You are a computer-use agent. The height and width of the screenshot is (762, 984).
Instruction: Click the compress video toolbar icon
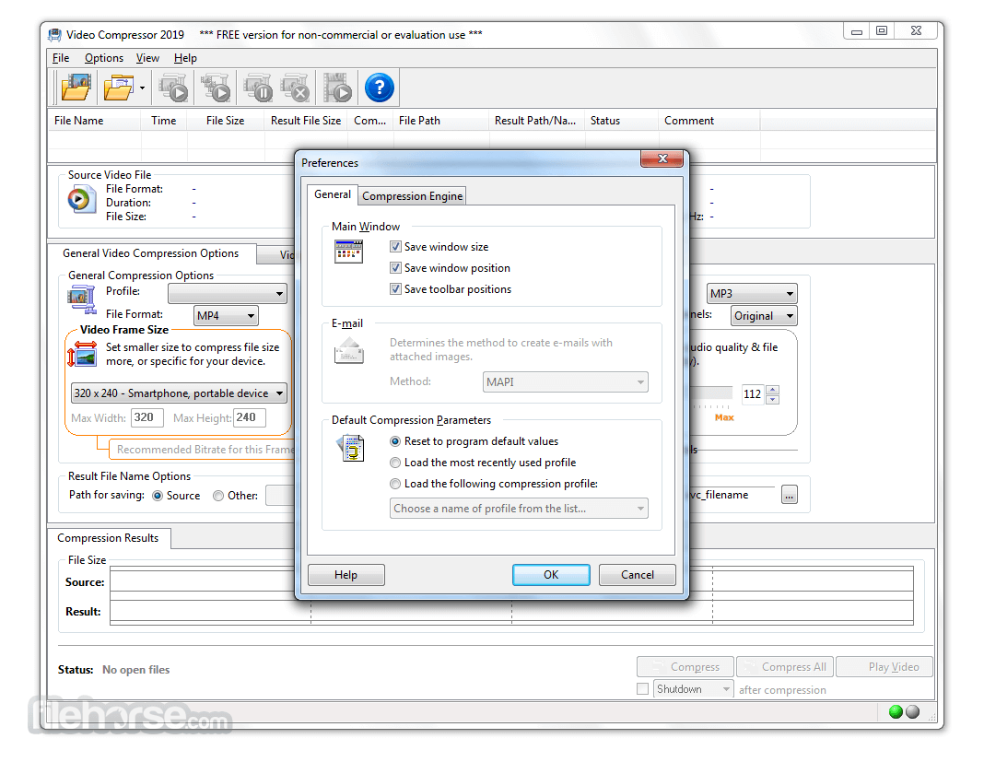(173, 88)
